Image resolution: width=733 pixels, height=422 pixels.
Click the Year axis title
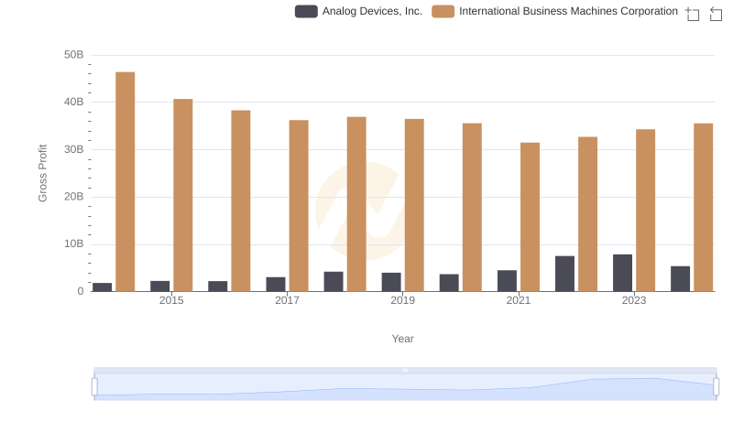[x=402, y=339]
